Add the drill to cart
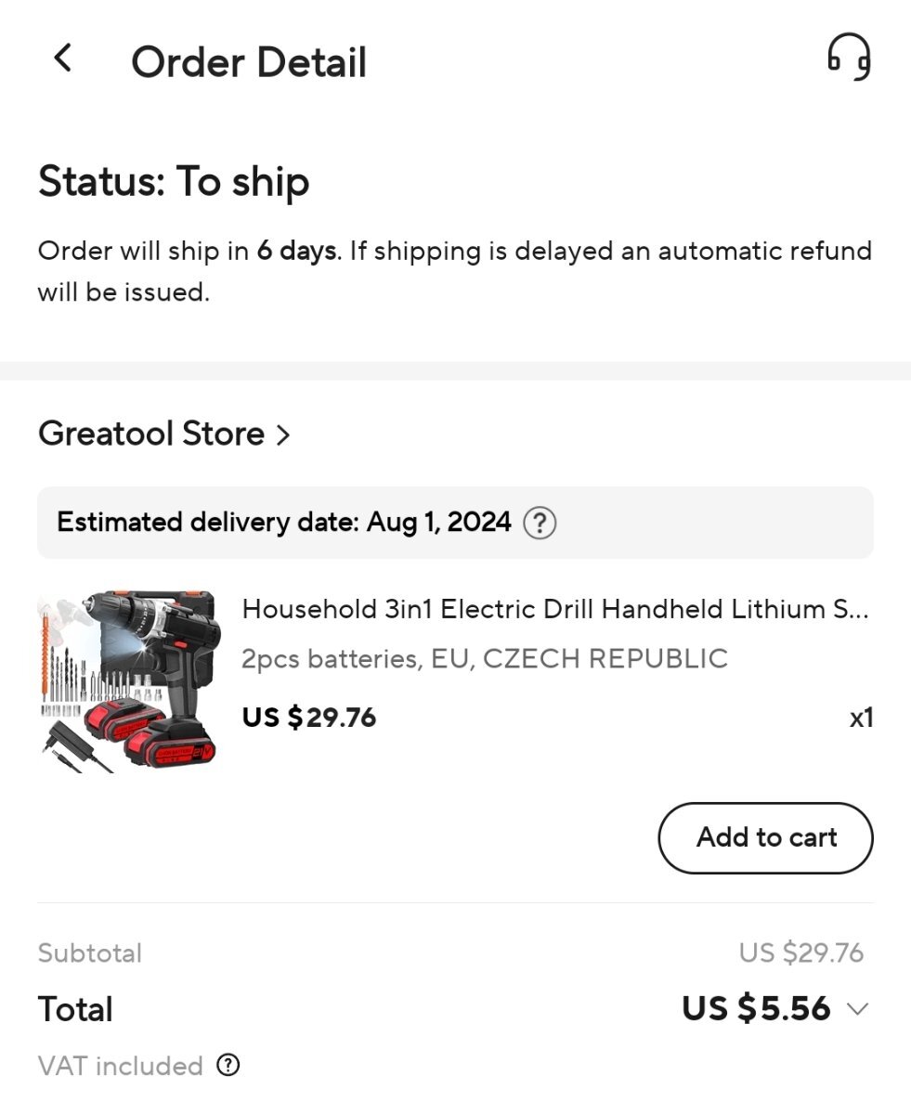This screenshot has height=1114, width=911. (x=765, y=838)
